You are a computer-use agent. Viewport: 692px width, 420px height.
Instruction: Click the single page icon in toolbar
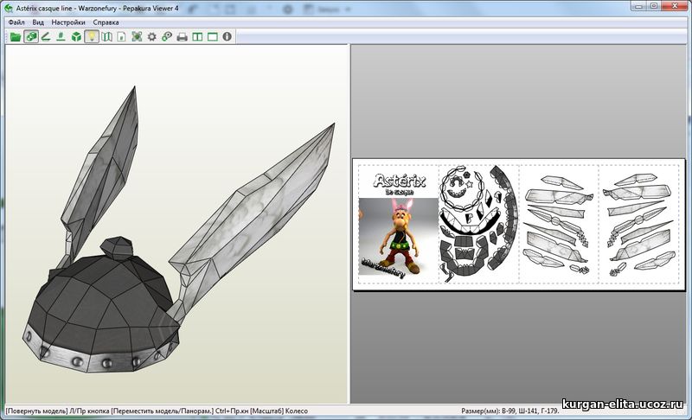pyautogui.click(x=121, y=37)
